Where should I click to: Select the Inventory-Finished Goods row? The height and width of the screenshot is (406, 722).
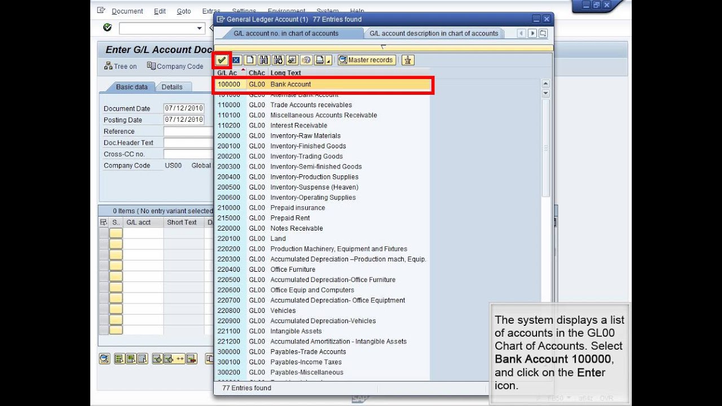pos(322,146)
